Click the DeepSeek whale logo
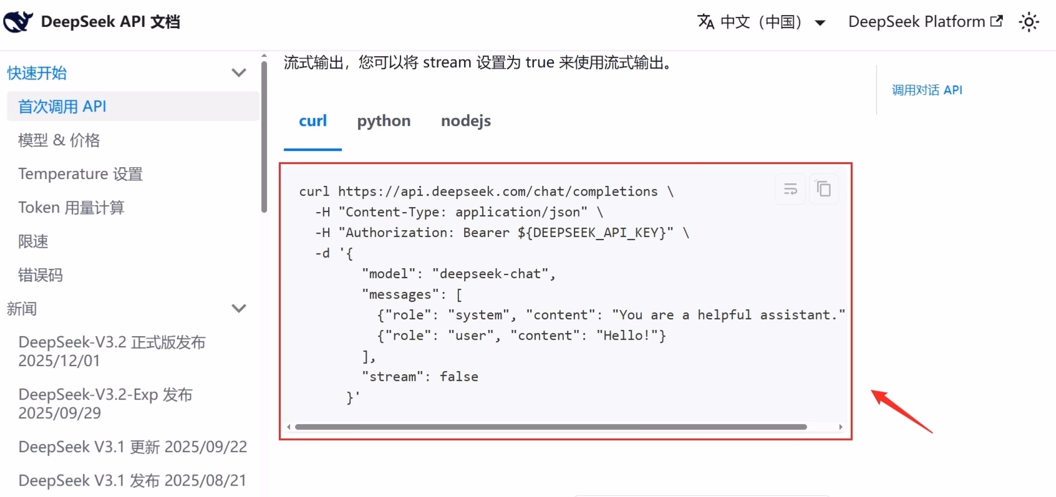This screenshot has height=497, width=1056. (x=18, y=21)
